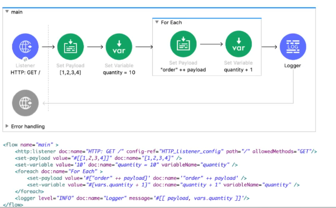Click the Set Payload [1,2,3,4] component icon
336x208 pixels.
tap(71, 47)
